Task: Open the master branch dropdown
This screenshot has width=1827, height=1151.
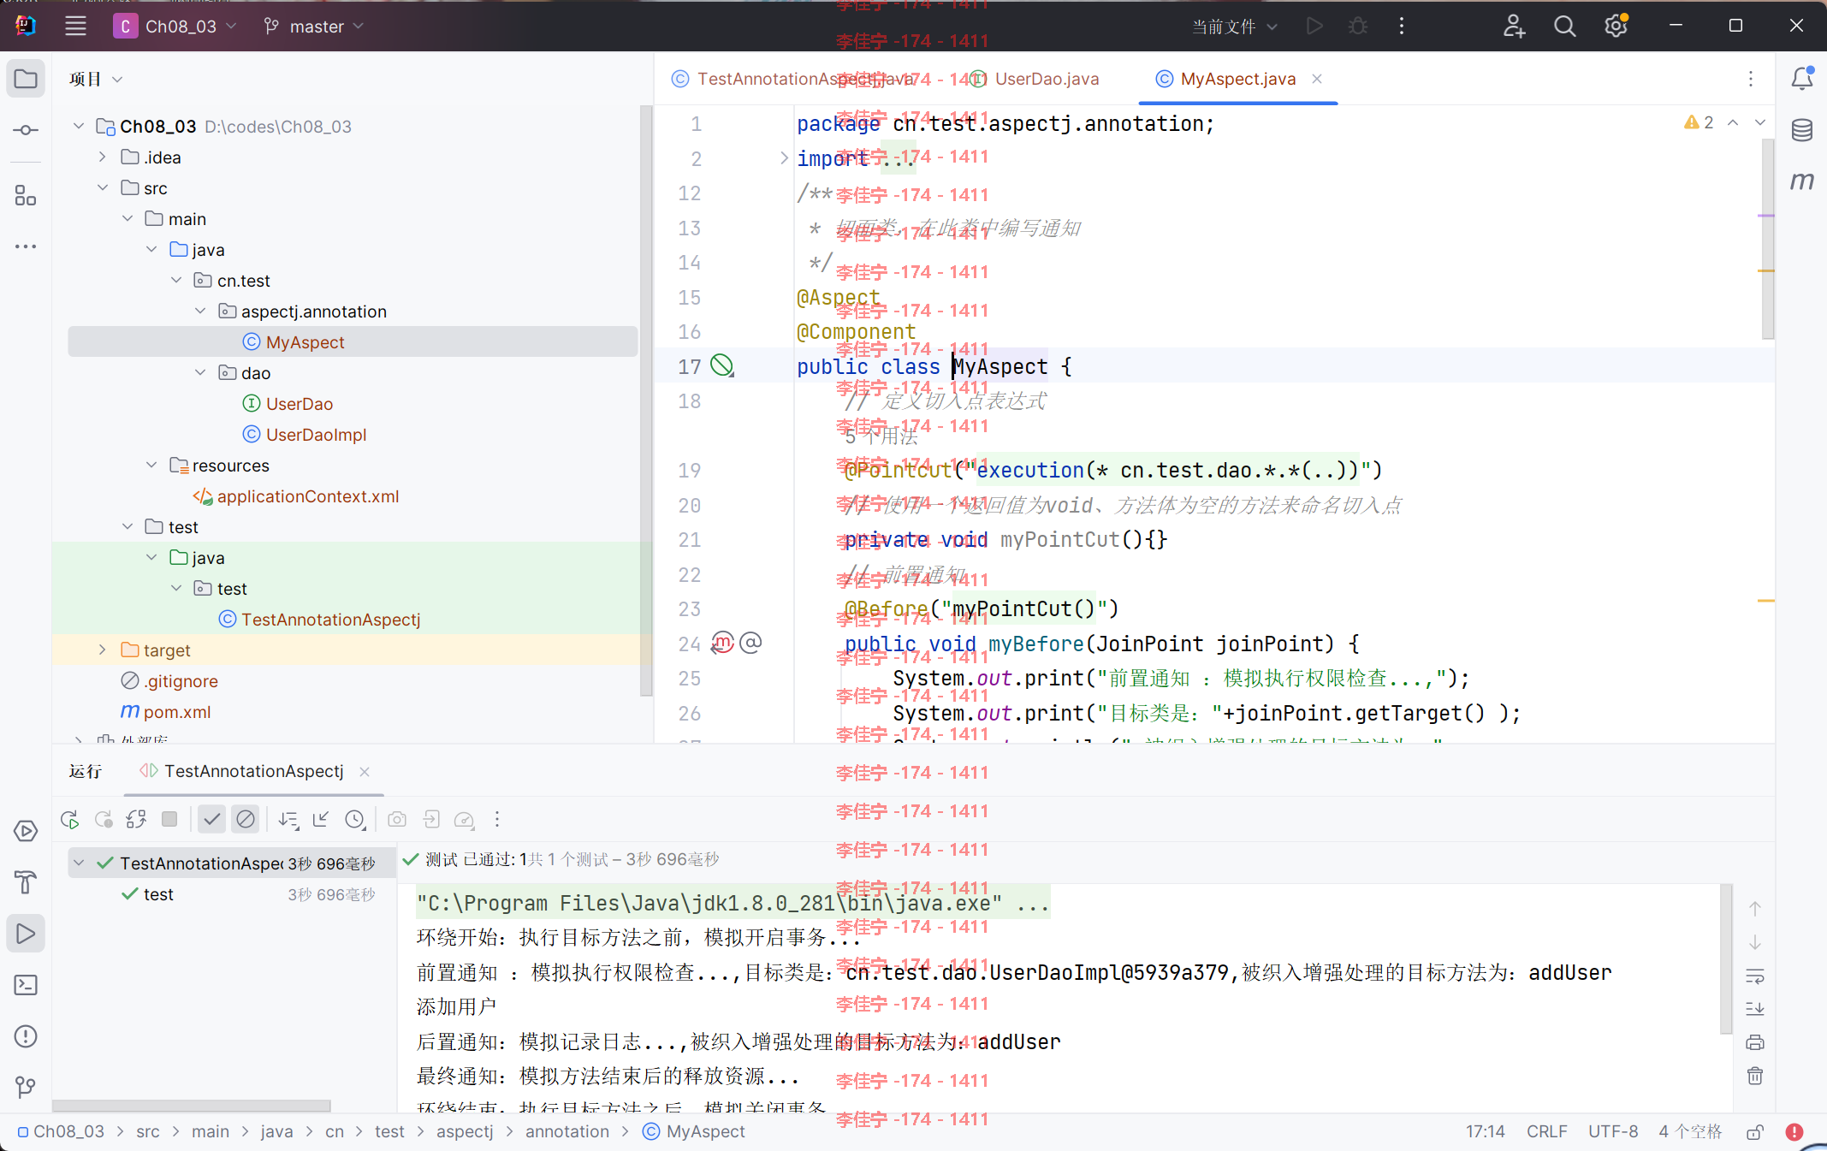Action: pos(314,27)
